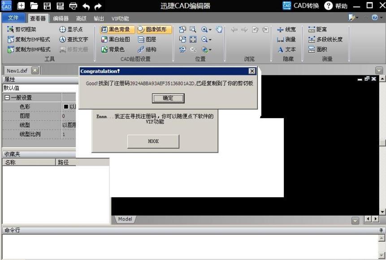Click 复制为EMF格式
The height and width of the screenshot is (260, 386).
pos(29,39)
